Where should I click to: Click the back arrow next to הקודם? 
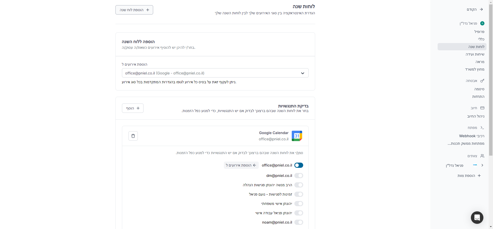pos(481,9)
